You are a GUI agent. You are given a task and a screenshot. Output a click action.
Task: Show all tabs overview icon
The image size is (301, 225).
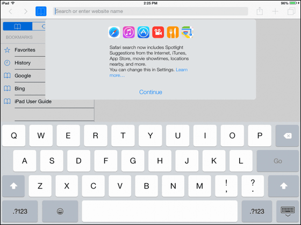point(291,11)
